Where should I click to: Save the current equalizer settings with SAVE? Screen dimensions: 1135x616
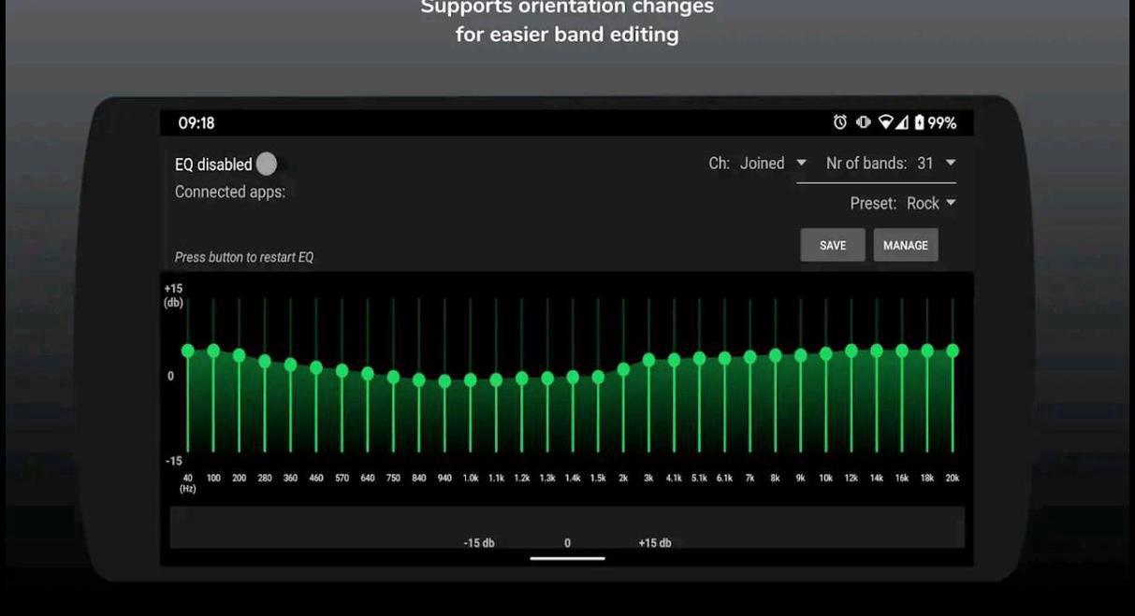pyautogui.click(x=832, y=245)
